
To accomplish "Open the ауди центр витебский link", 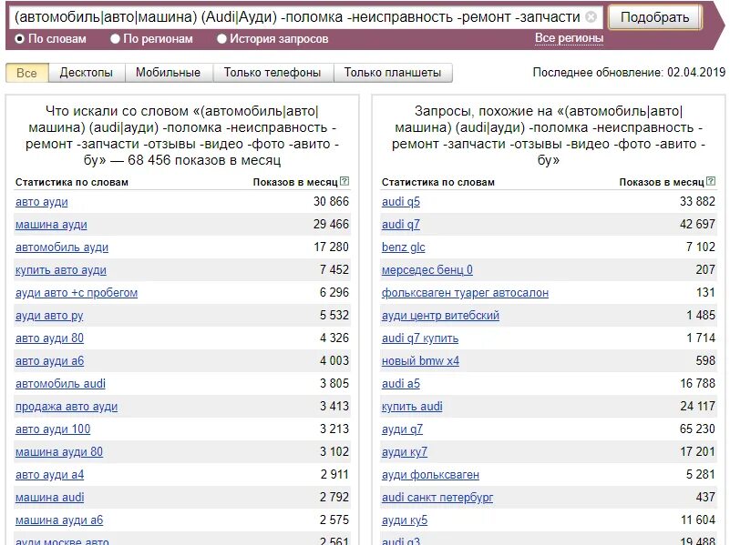I will coord(440,316).
